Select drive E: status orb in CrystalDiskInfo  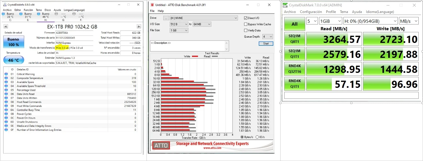[x=21, y=14]
